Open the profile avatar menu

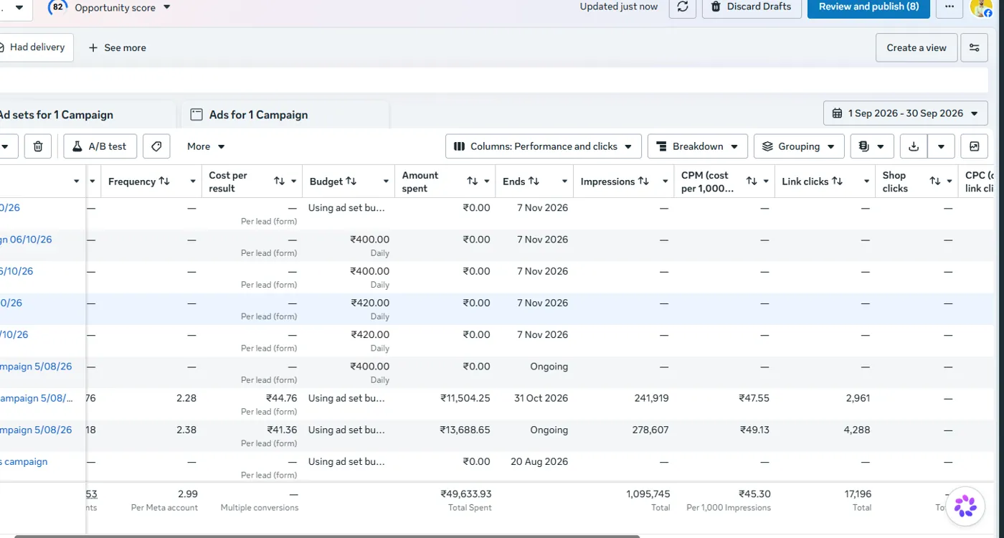pyautogui.click(x=982, y=8)
